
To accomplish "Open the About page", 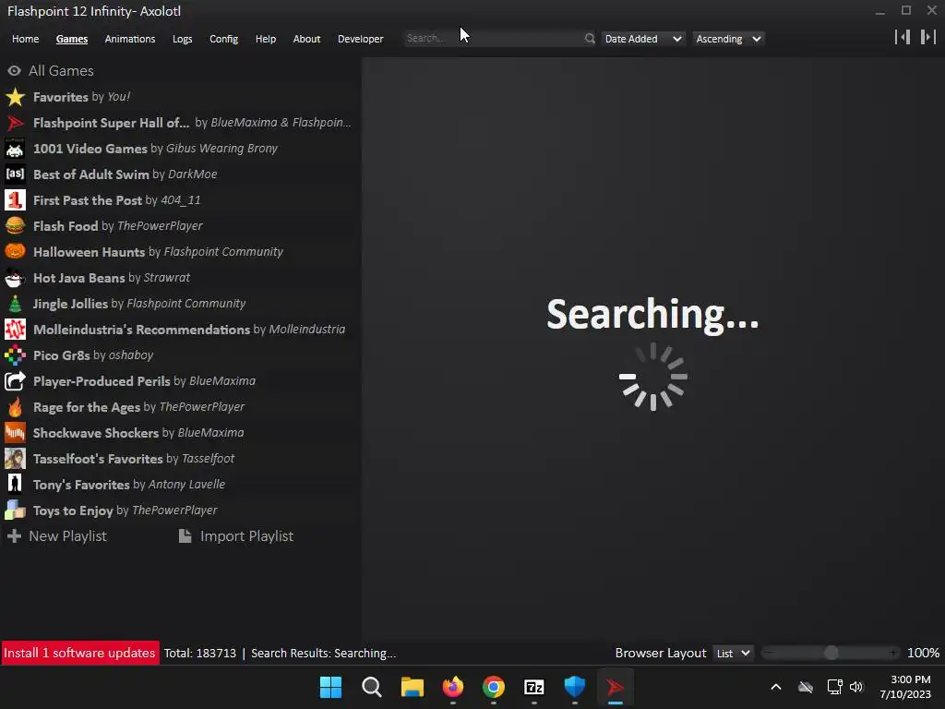I will (x=306, y=39).
